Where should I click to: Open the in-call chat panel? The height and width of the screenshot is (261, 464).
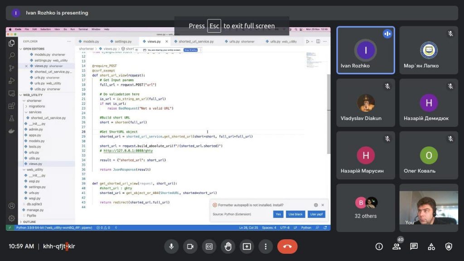click(x=414, y=246)
